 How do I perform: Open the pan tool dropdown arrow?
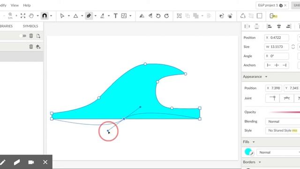pyautogui.click(x=37, y=15)
